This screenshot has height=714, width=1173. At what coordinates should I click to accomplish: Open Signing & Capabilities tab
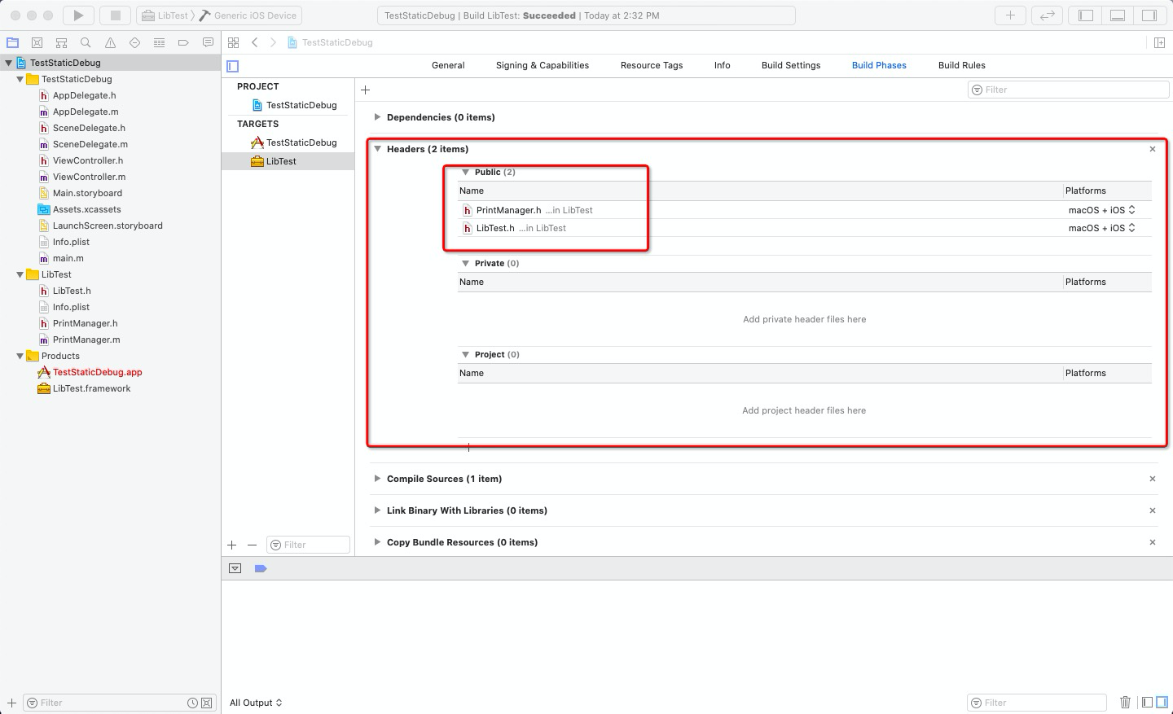[543, 65]
